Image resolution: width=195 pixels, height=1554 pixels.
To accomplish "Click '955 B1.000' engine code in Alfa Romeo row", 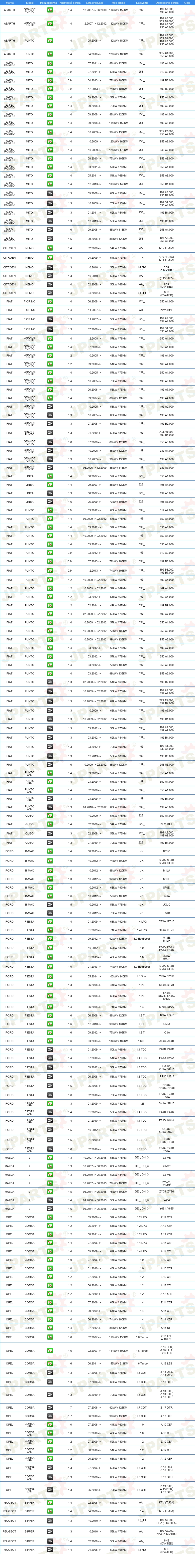I will pos(167,184).
